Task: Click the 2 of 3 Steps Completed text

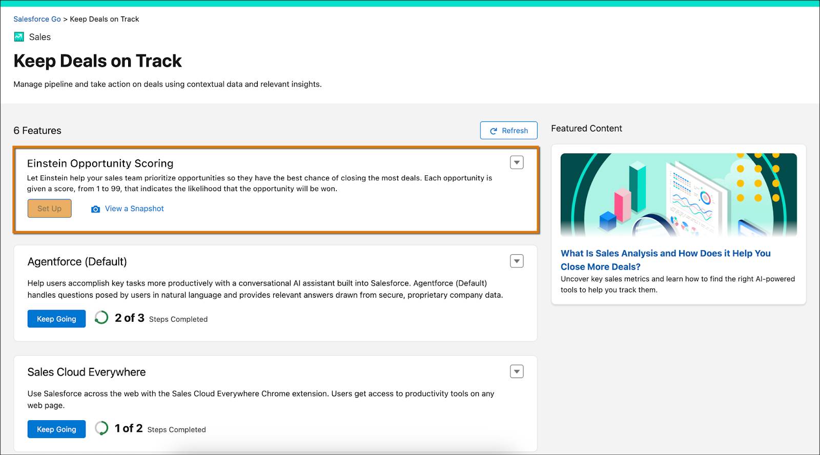Action: tap(161, 318)
